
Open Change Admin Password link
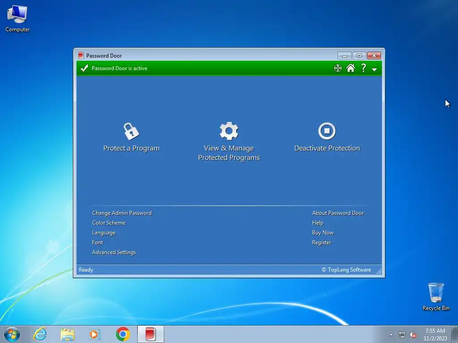pyautogui.click(x=122, y=213)
